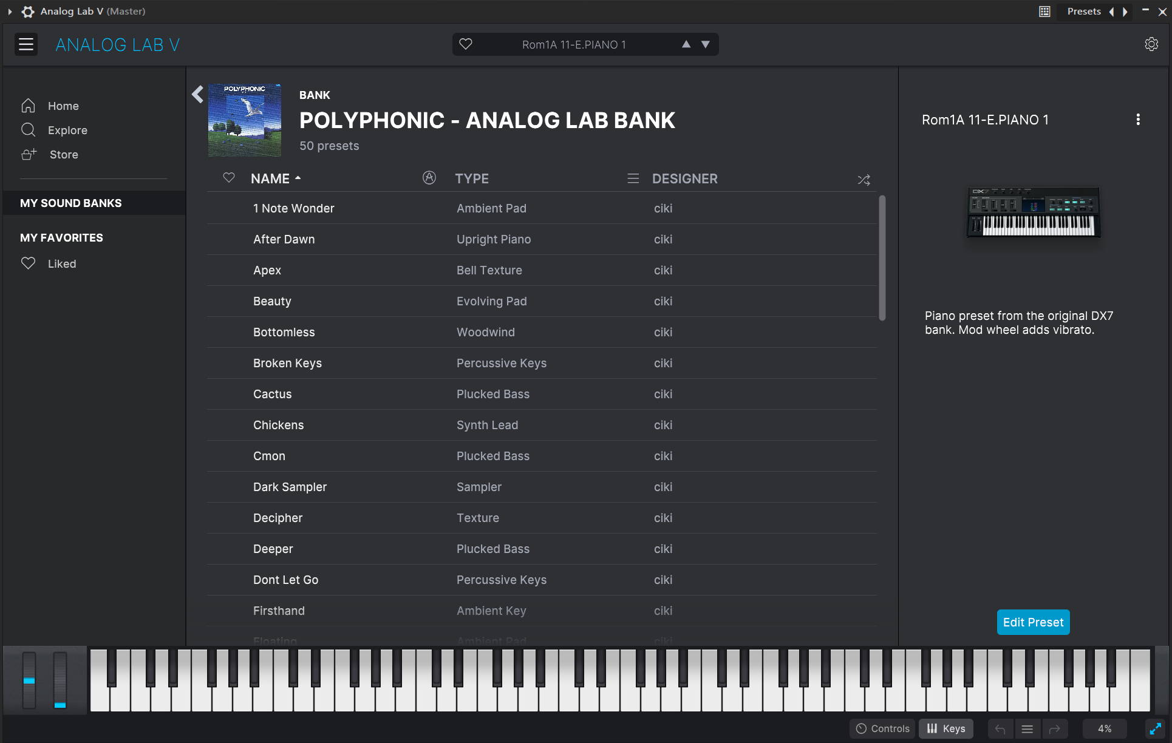Select the Dark Sampler preset
Viewport: 1172px width, 743px height.
[542, 487]
